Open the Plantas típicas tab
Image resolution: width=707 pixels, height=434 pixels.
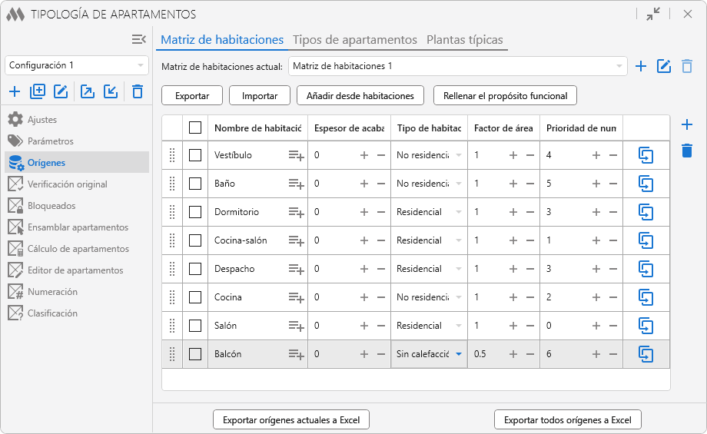[465, 40]
